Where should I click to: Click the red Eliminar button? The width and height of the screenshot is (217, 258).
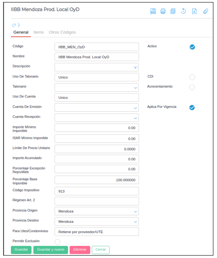click(80, 250)
